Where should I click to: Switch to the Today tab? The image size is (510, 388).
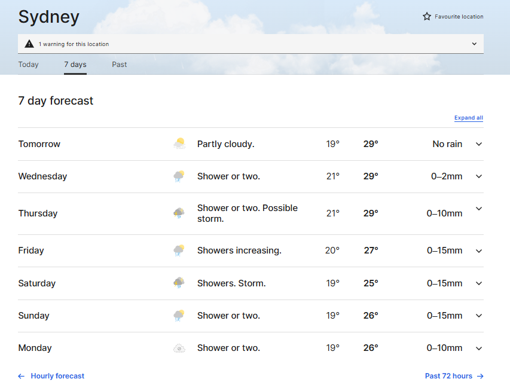click(28, 65)
